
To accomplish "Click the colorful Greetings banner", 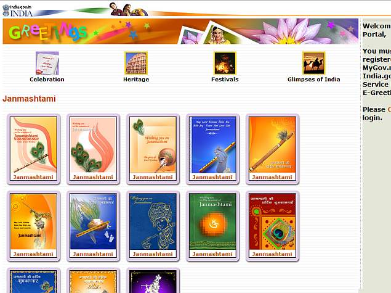I will coord(180,31).
